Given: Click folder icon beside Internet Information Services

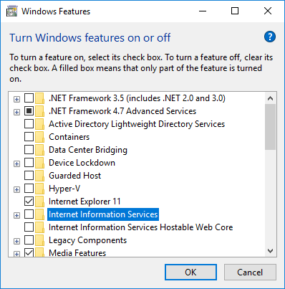Looking at the screenshot, I should [40, 214].
